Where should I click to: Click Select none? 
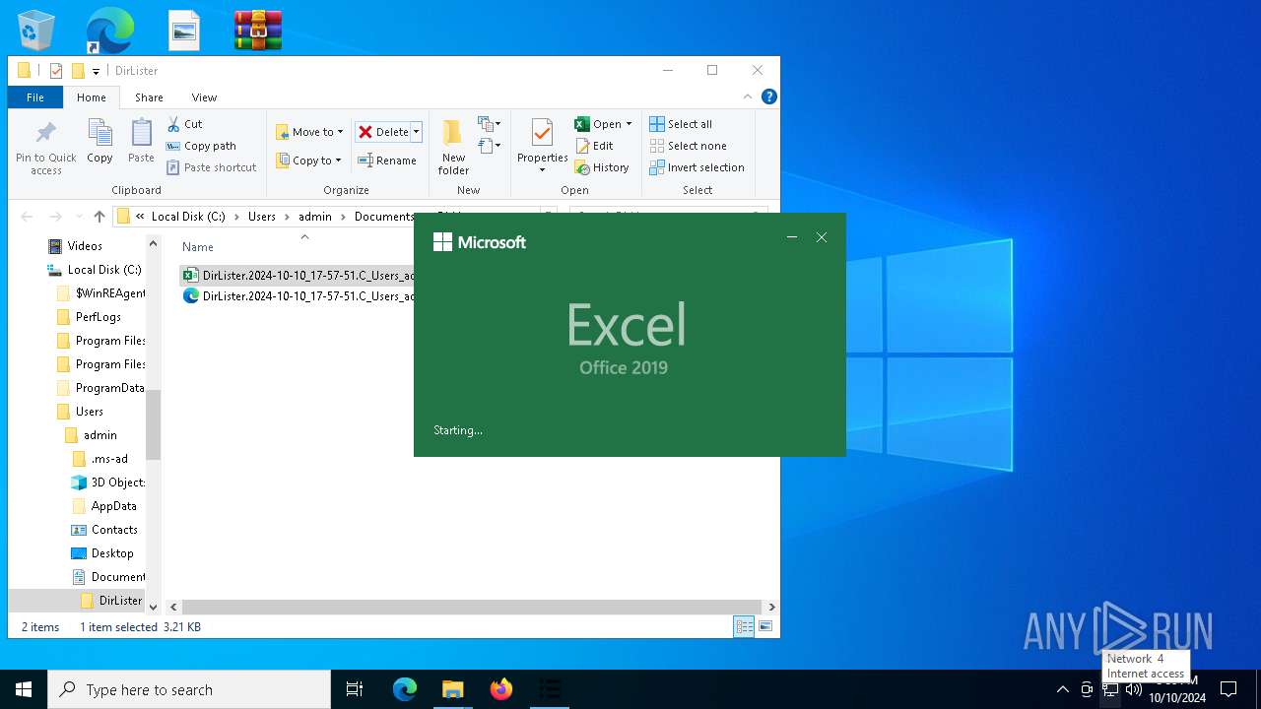click(688, 146)
